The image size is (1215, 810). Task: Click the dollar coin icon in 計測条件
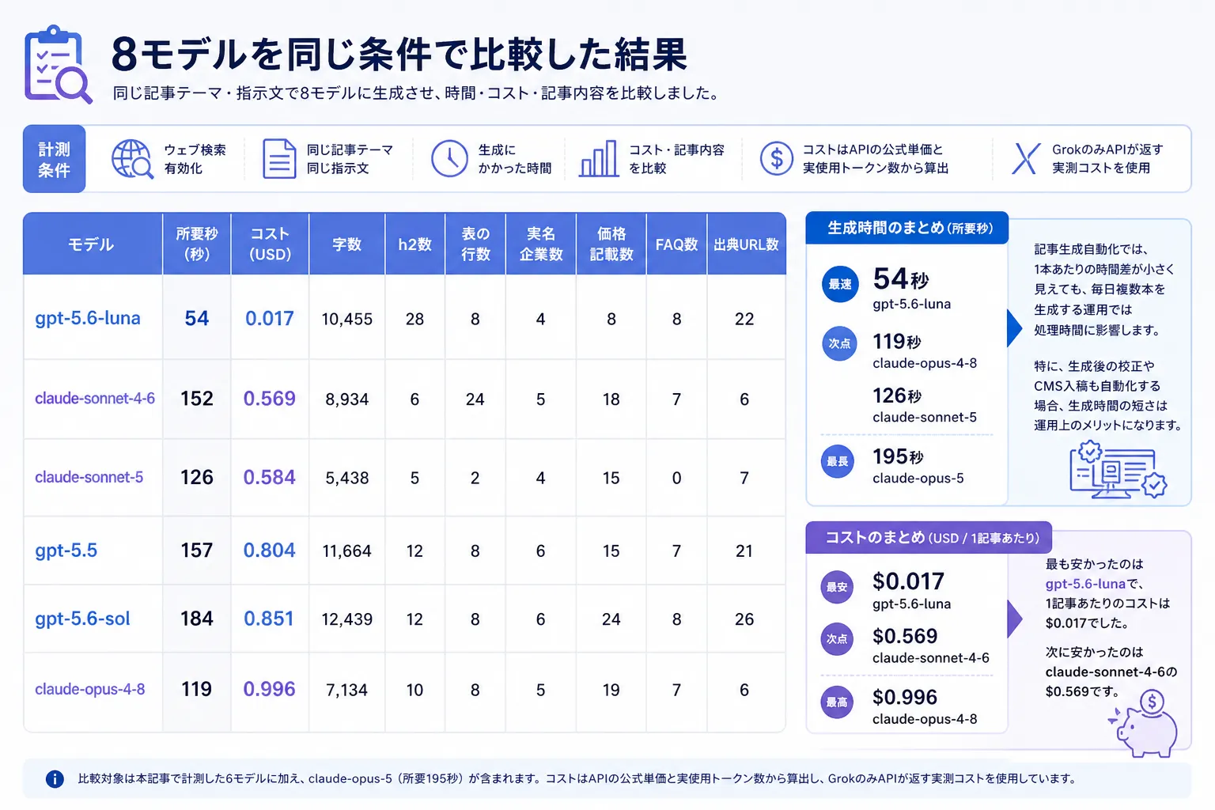tap(776, 159)
